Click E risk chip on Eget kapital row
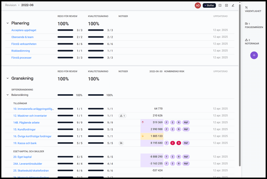Image resolution: width=267 pixels, height=179 pixels. coord(173,157)
